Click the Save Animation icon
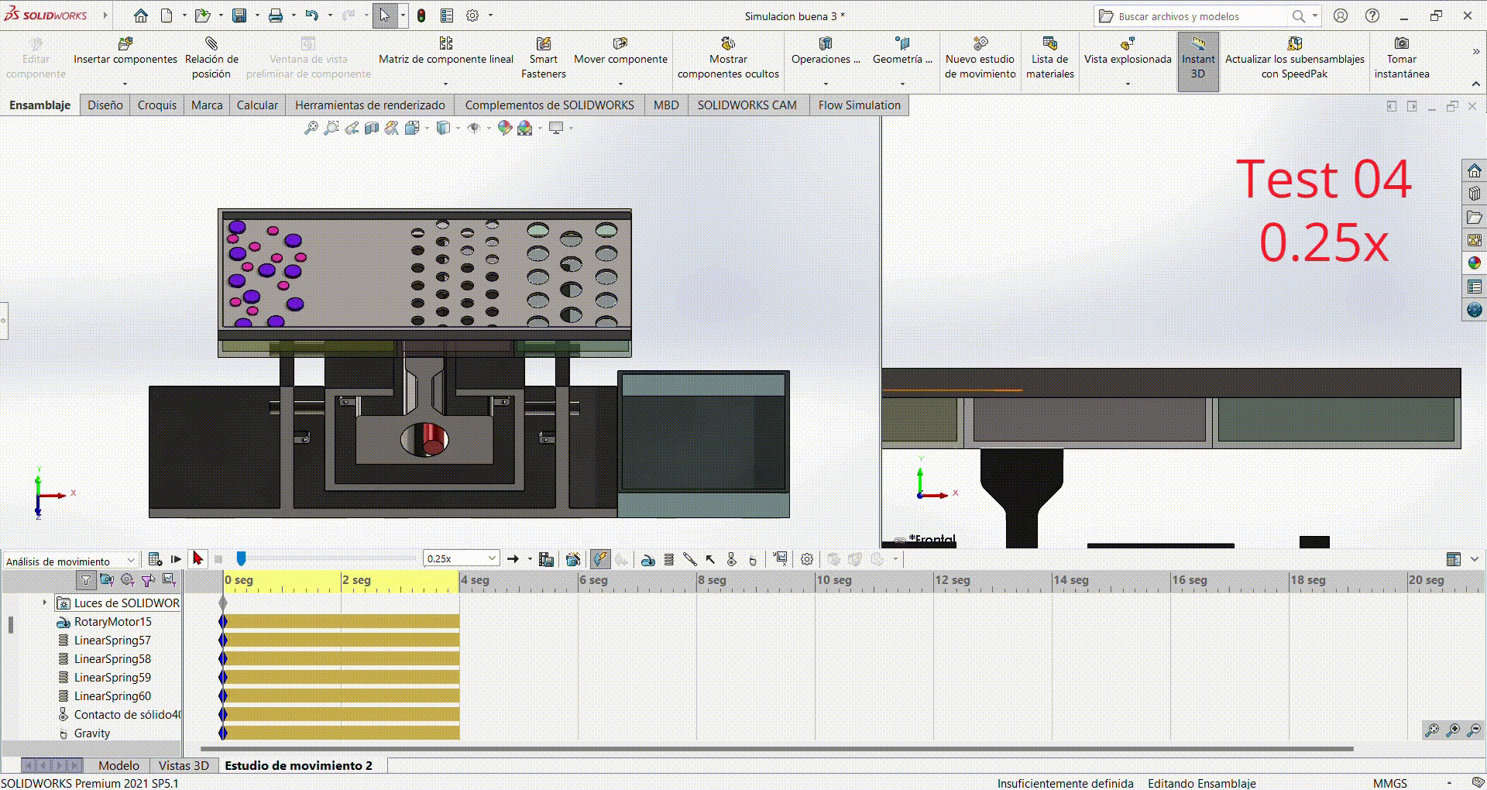 546,559
